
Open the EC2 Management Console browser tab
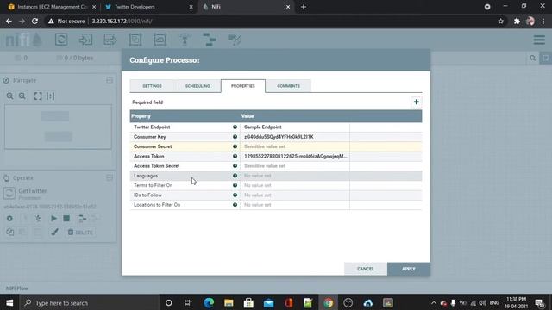(51, 7)
